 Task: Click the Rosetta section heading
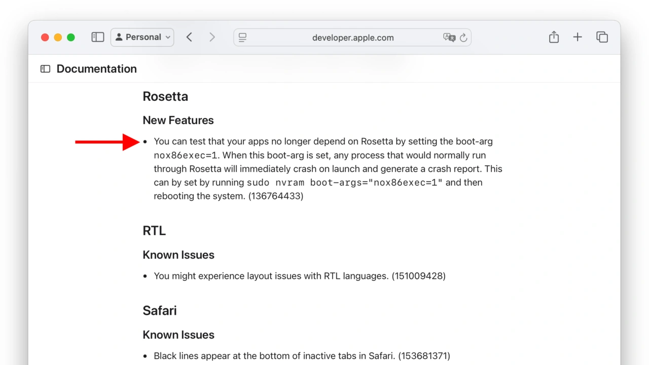coord(165,96)
